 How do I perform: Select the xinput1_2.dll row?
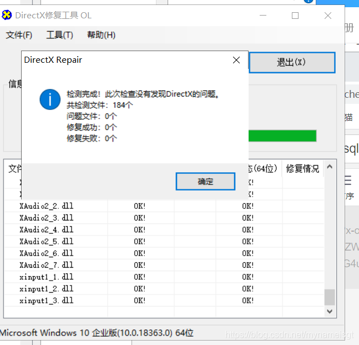pos(164,288)
